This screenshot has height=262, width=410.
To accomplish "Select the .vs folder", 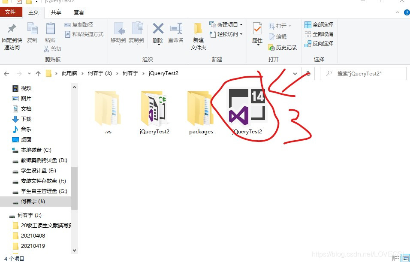I will (x=108, y=112).
